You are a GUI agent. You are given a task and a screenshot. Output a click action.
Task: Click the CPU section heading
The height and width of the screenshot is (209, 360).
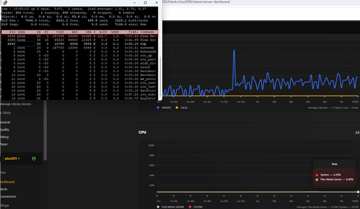pos(143,132)
